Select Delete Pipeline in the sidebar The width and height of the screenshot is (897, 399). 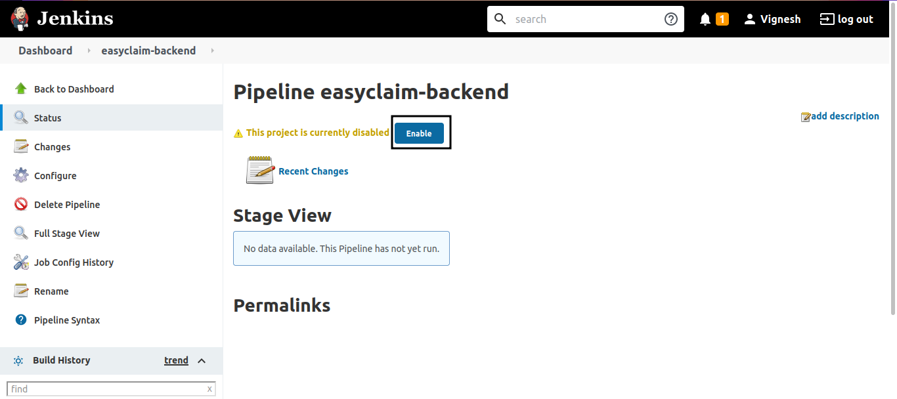(67, 205)
